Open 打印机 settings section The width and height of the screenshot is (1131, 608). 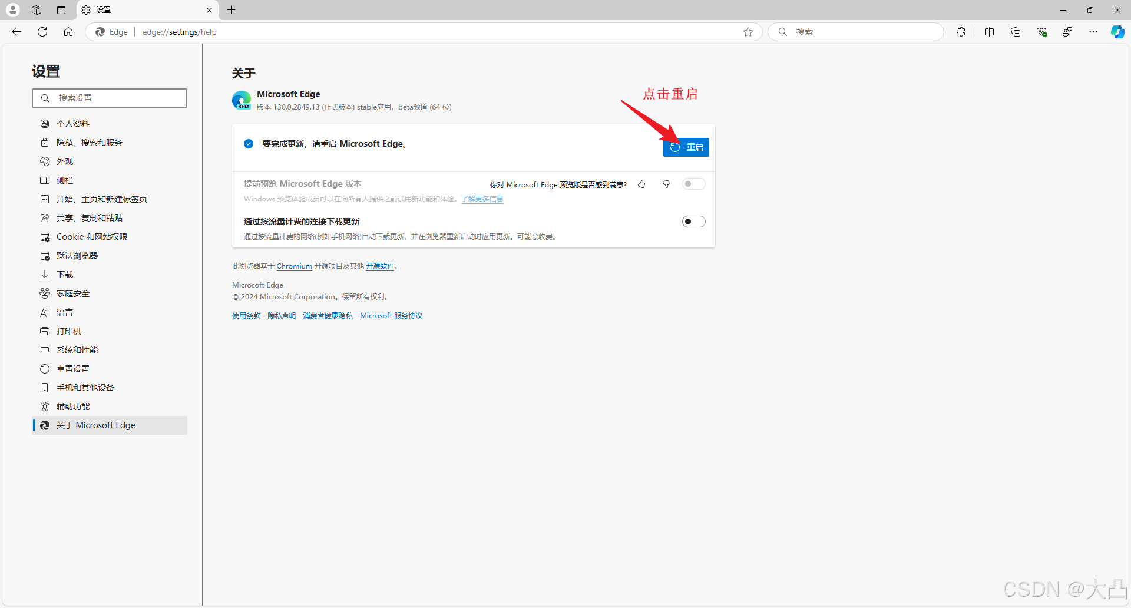110,331
